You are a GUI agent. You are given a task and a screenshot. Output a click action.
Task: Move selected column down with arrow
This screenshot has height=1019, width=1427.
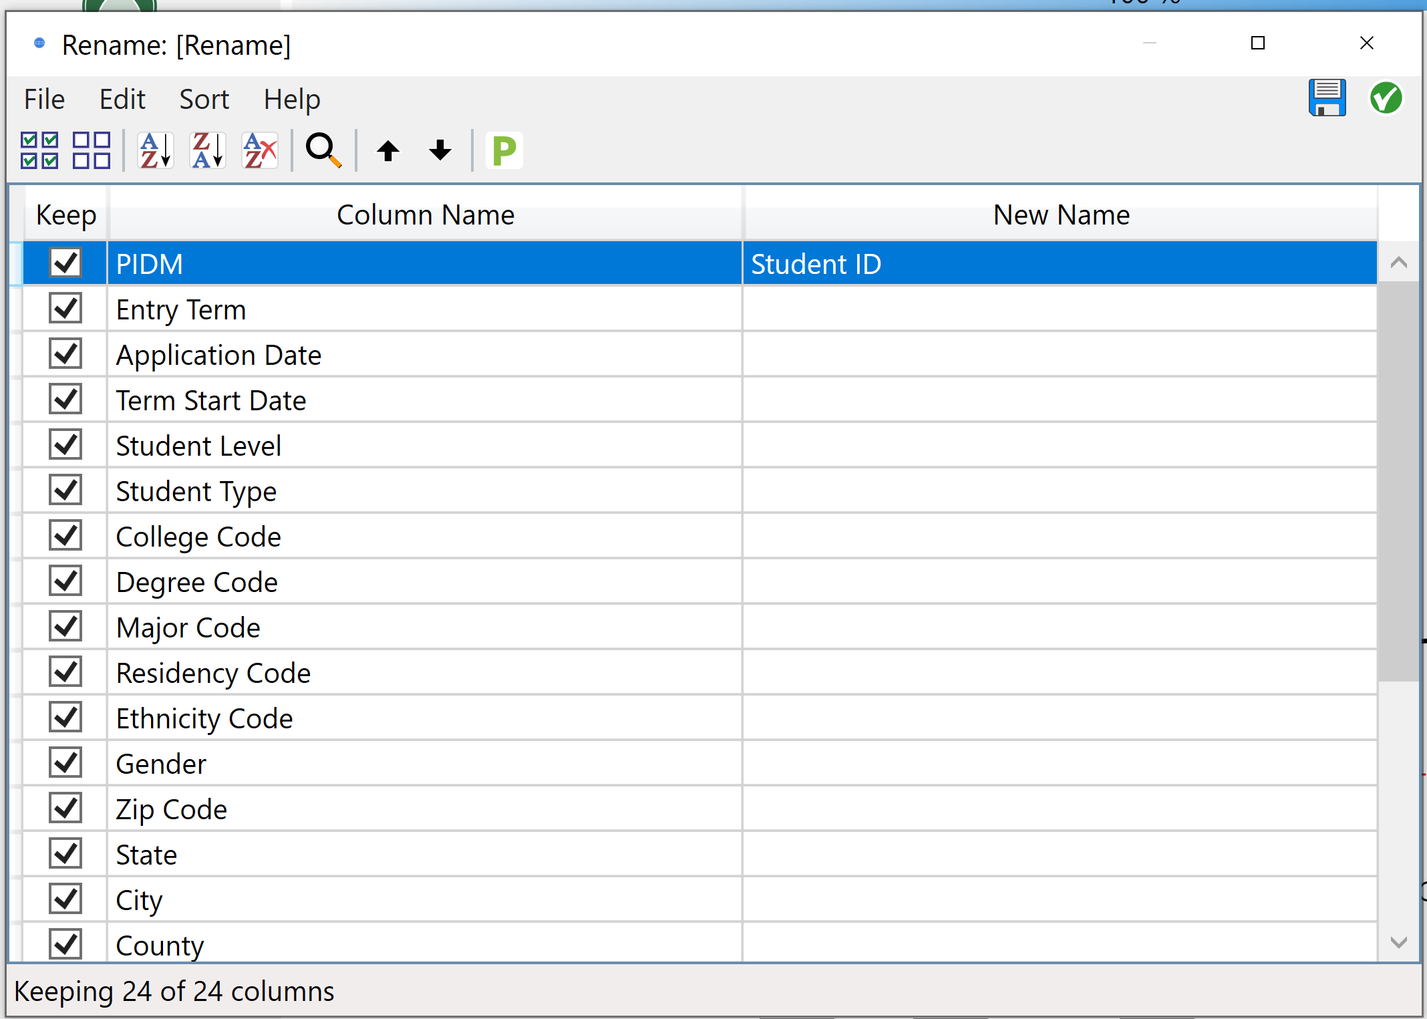(440, 150)
